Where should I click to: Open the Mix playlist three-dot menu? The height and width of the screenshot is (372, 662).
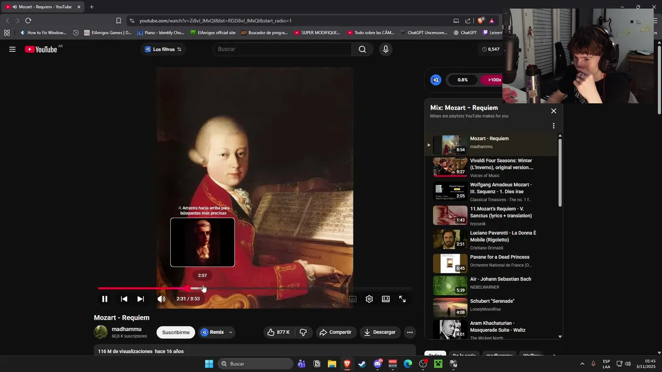pyautogui.click(x=553, y=126)
